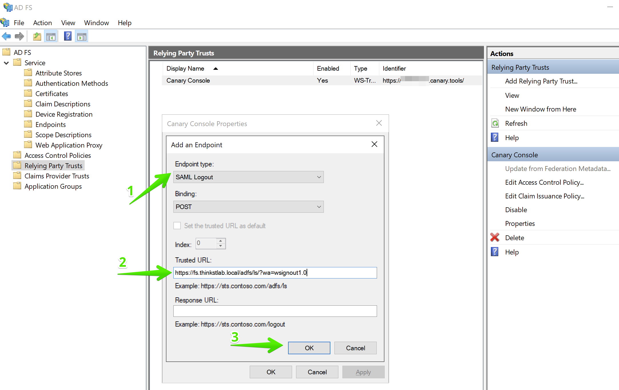Viewport: 619px width, 390px height.
Task: Click the Forward arrow toolbar icon
Action: coord(19,36)
